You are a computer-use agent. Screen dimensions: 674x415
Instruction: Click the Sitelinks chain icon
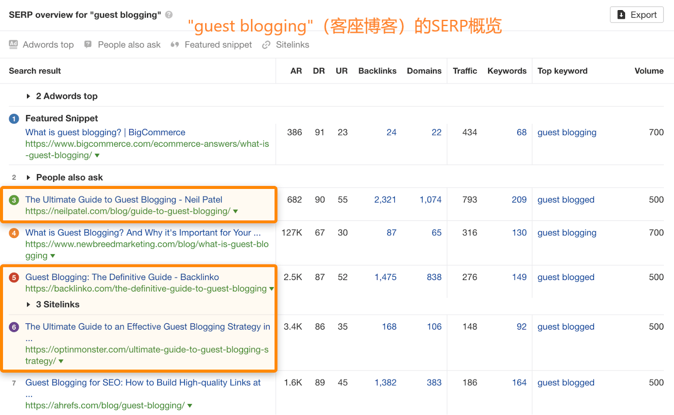[266, 45]
